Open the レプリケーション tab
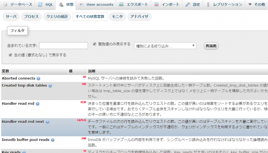This screenshot has width=268, height=153. tap(224, 5)
